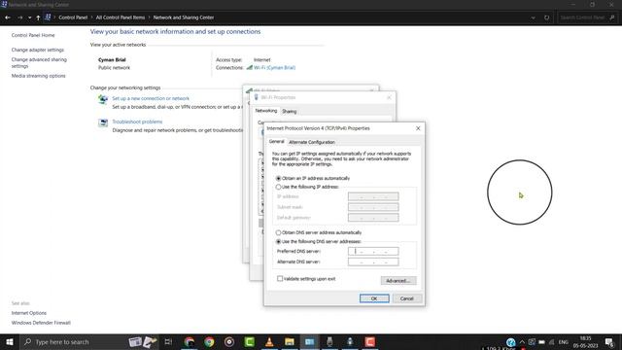
Task: Open Advanced settings button
Action: [x=398, y=281]
